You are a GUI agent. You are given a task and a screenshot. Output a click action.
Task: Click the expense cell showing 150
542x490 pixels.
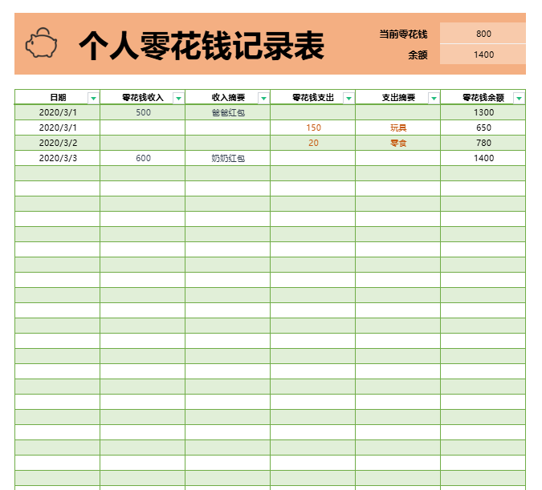click(x=313, y=128)
